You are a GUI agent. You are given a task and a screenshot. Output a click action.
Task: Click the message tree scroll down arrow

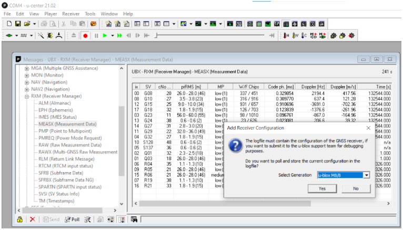tap(122, 204)
